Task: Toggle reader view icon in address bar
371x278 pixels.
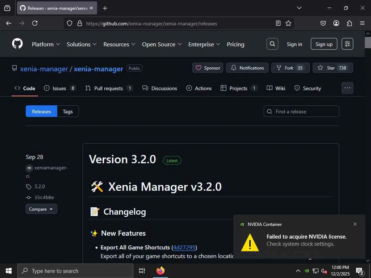Action: (278, 23)
